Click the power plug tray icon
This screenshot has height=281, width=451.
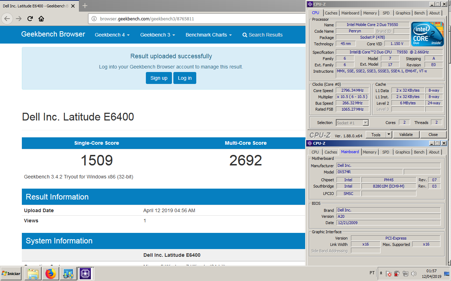(397, 274)
